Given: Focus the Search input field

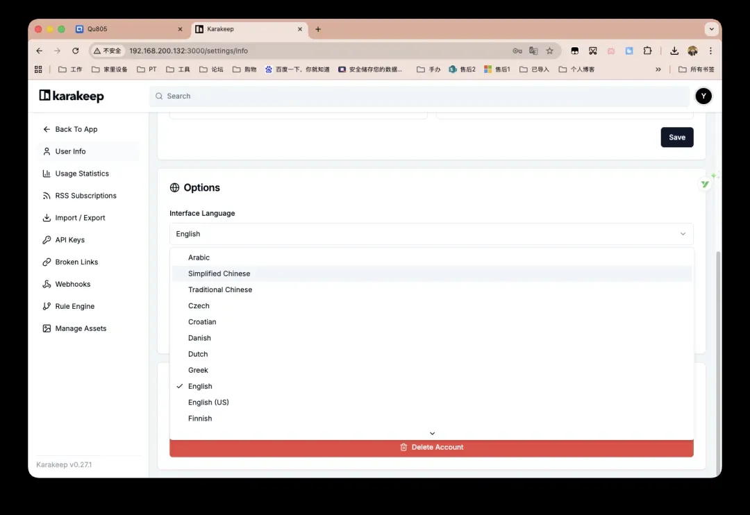Looking at the screenshot, I should coord(417,96).
